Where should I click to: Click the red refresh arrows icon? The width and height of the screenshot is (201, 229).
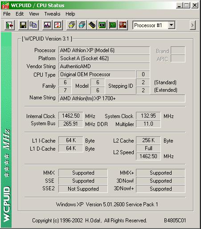click(57, 25)
